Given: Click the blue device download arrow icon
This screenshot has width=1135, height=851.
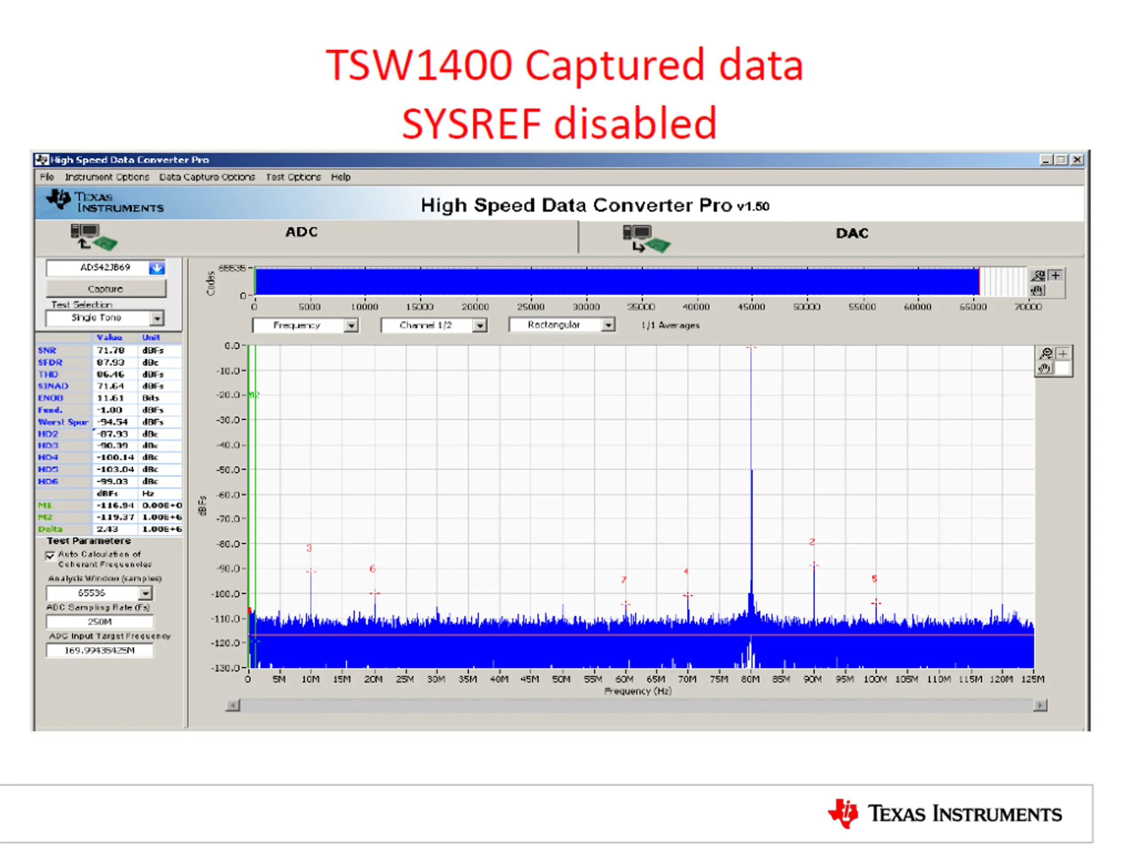Looking at the screenshot, I should [157, 268].
